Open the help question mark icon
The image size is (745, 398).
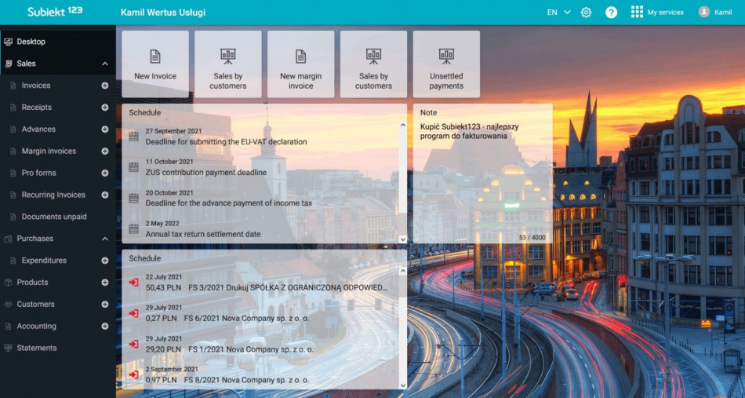coord(611,13)
